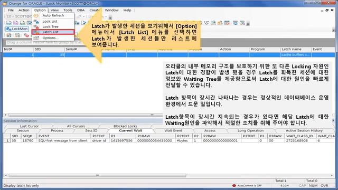Click the PLAN tool toolbar icon
This screenshot has width=338, height=190.
coord(22,23)
